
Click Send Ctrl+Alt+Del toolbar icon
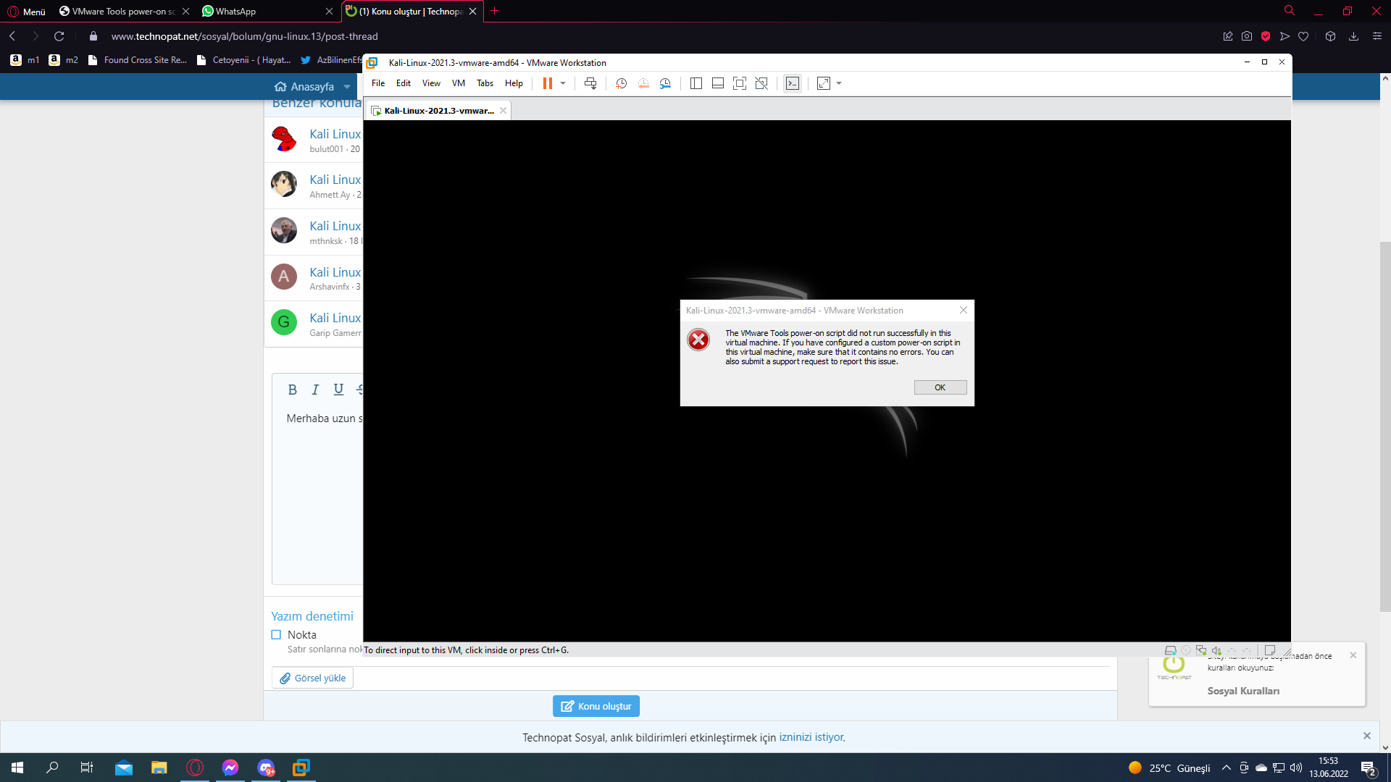(x=590, y=83)
